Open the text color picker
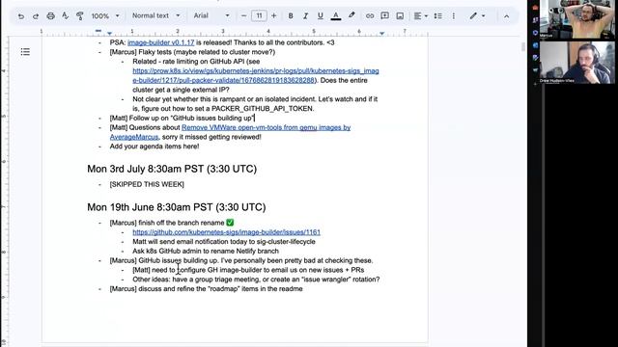 (336, 16)
